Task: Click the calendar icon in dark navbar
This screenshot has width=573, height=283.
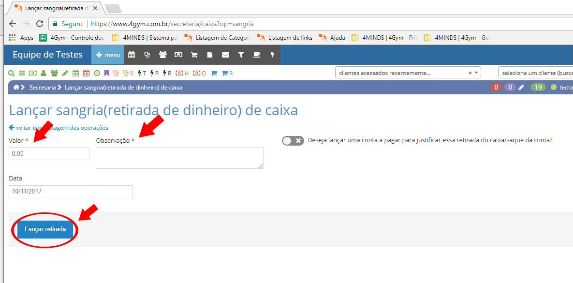Action: click(132, 55)
